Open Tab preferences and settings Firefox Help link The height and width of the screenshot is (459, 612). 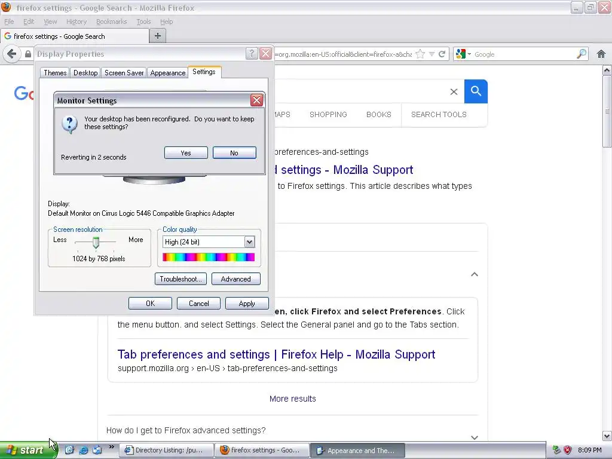tap(276, 354)
